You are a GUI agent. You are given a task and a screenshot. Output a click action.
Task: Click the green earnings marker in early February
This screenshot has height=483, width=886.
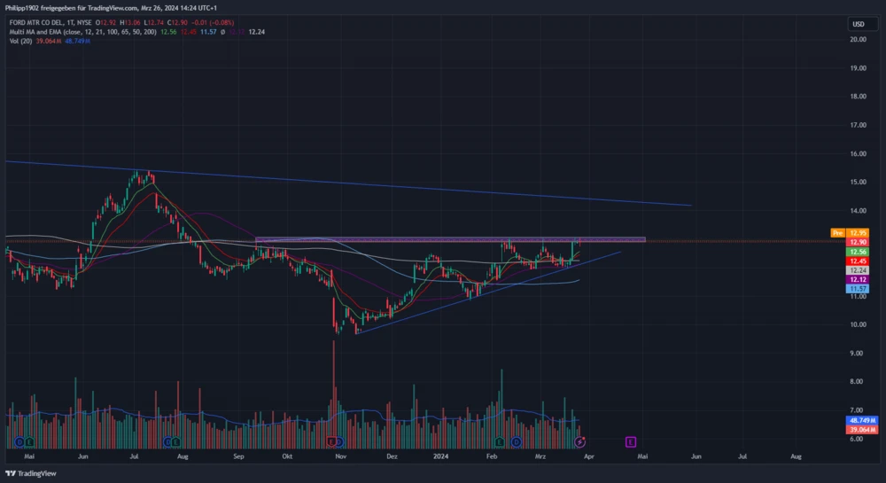(500, 440)
